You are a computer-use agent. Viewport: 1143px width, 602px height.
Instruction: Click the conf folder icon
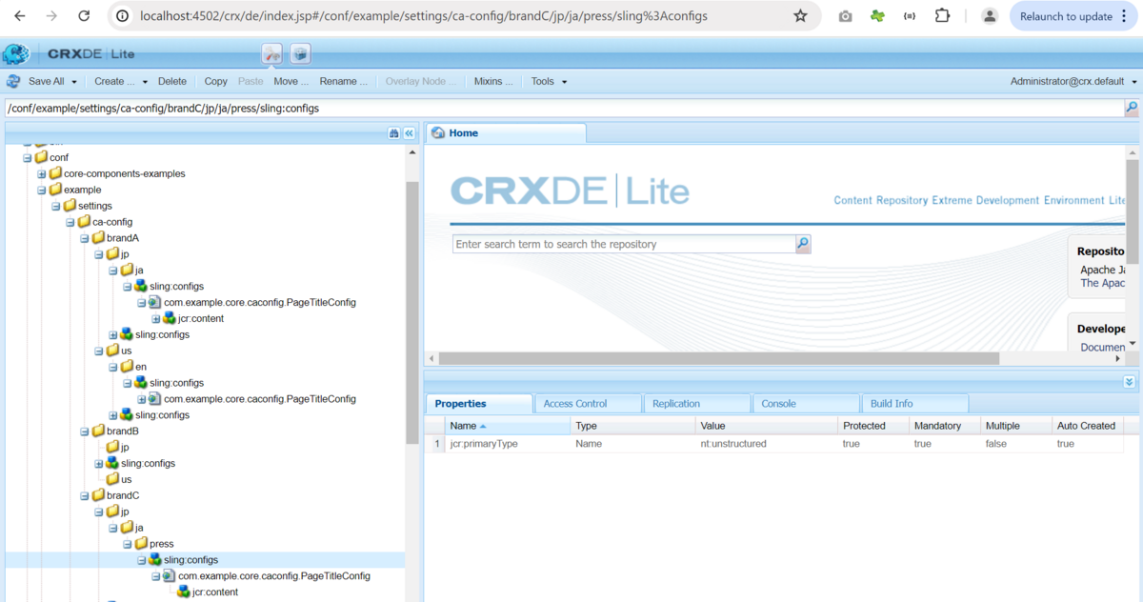pyautogui.click(x=41, y=157)
